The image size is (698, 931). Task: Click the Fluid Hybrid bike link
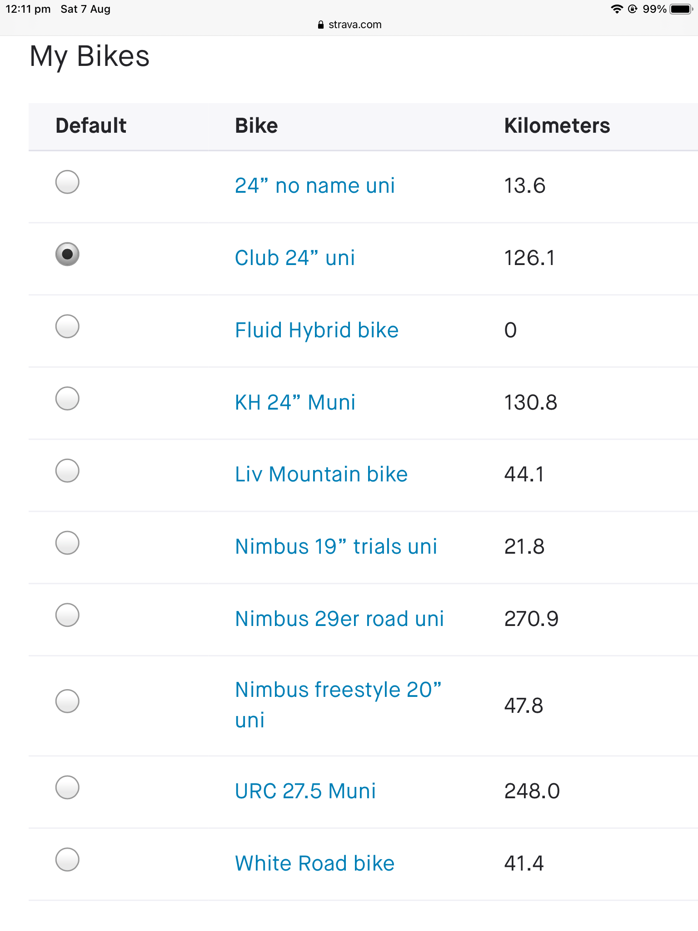click(316, 330)
